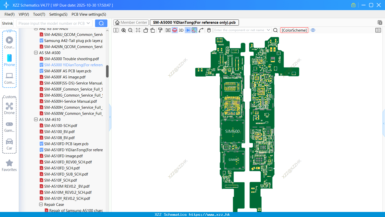Collapse the A5 SM-A510 folder
This screenshot has height=217, width=385.
point(36,120)
